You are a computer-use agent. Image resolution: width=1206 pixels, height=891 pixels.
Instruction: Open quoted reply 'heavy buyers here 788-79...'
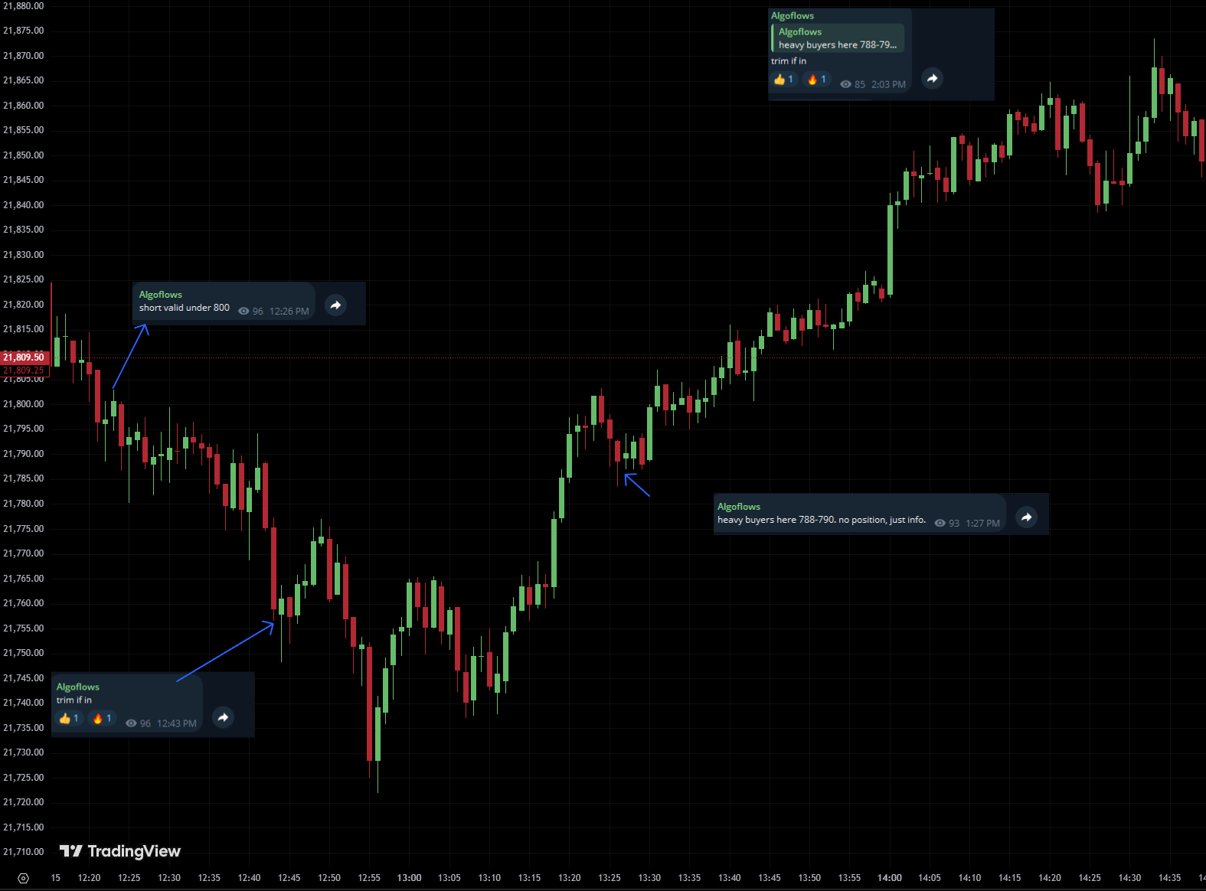[x=838, y=38]
